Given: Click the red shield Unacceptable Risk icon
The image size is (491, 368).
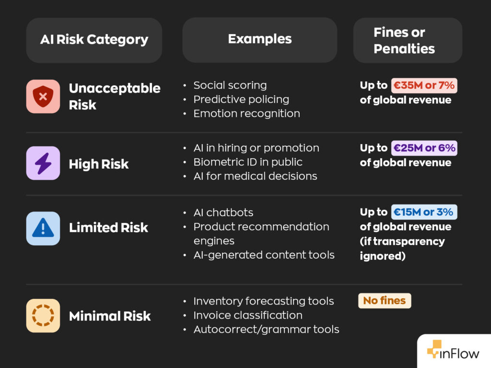Looking at the screenshot, I should click(43, 96).
